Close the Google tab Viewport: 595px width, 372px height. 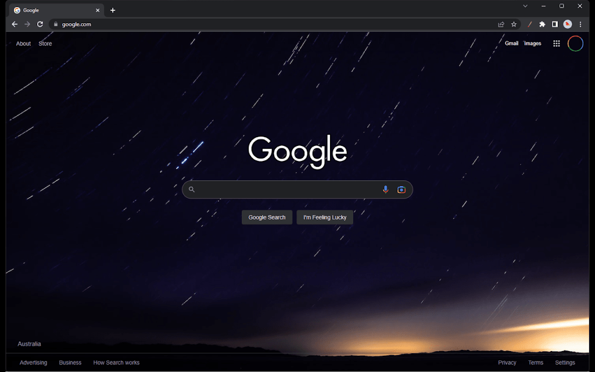(98, 10)
